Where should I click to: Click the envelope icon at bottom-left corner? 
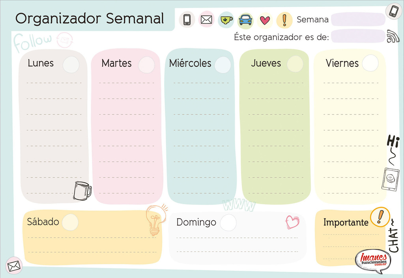pyautogui.click(x=14, y=266)
